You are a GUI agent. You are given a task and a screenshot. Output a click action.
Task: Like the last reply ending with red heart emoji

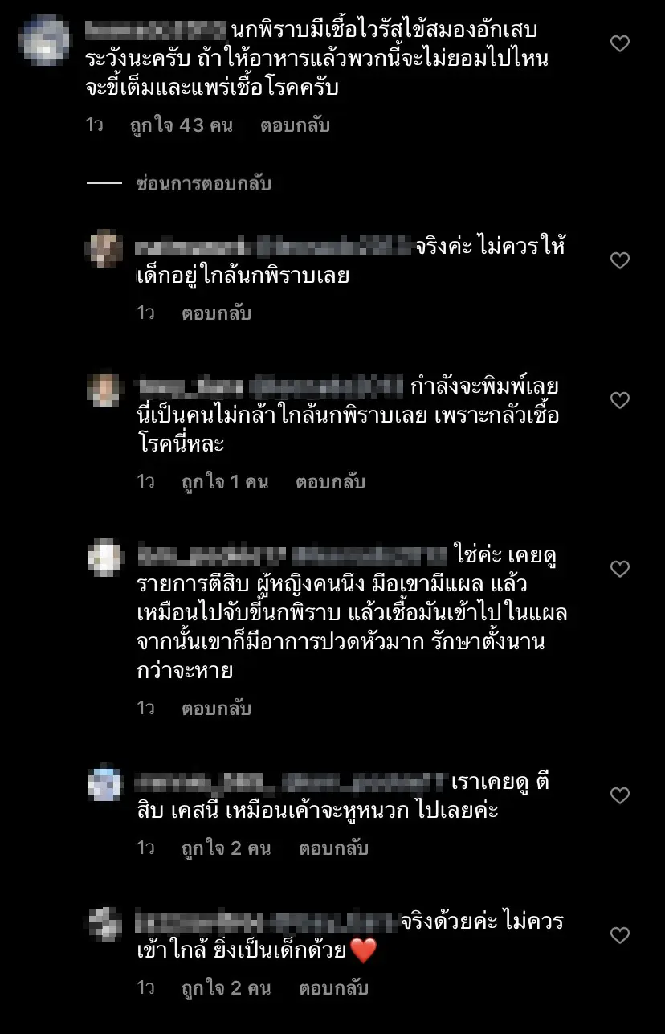pos(620,935)
